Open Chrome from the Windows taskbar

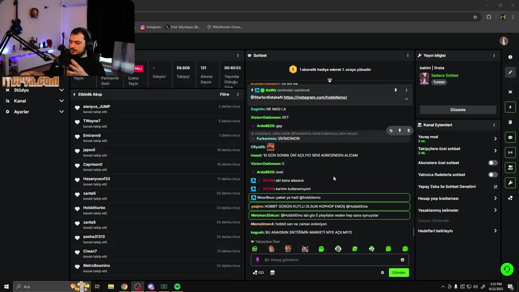(x=124, y=287)
